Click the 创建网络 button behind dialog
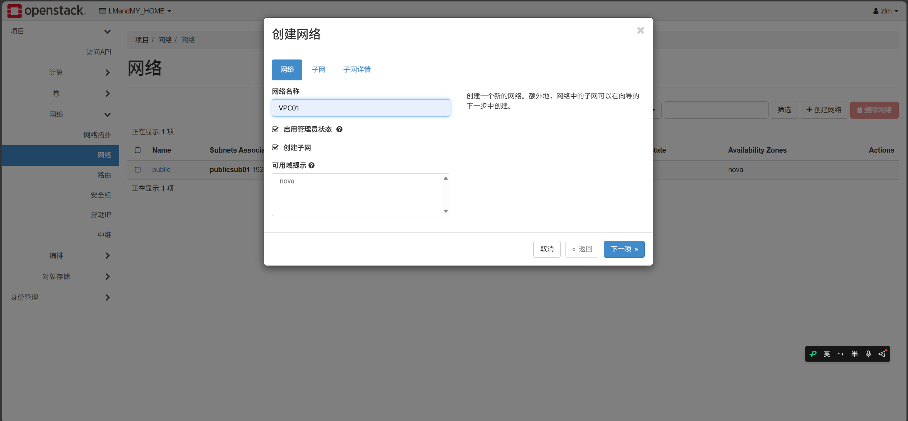The width and height of the screenshot is (908, 421). click(824, 110)
